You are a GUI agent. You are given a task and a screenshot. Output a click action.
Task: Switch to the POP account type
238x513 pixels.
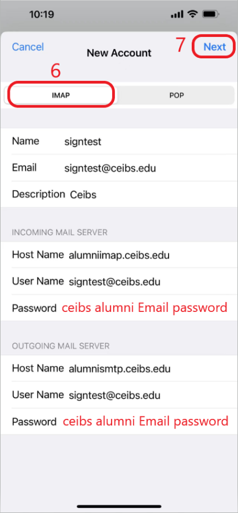(176, 95)
